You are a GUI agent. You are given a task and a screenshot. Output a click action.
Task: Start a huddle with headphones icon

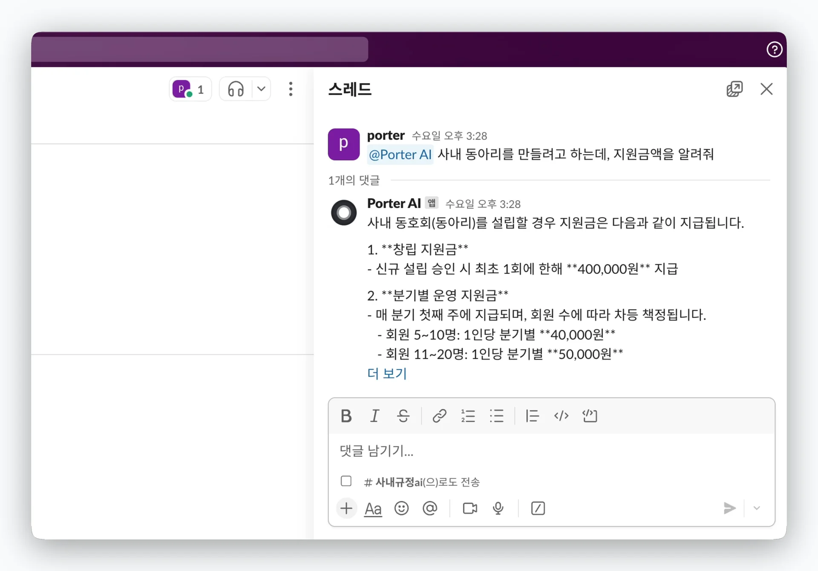coord(236,89)
